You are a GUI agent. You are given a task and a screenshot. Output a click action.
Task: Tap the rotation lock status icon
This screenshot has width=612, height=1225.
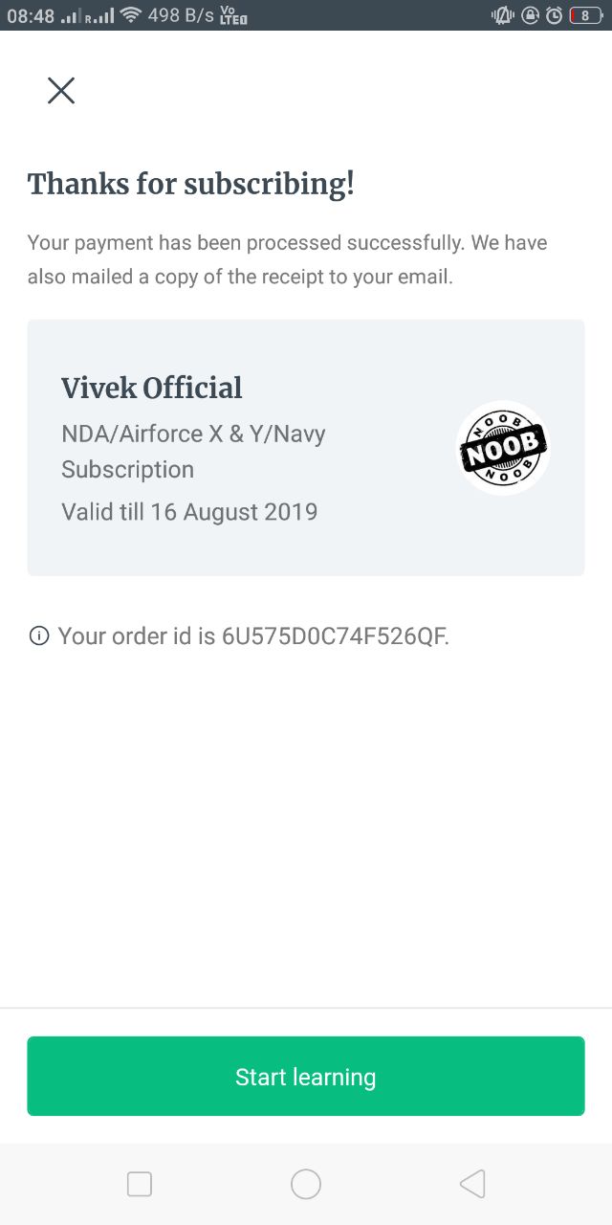[x=530, y=15]
